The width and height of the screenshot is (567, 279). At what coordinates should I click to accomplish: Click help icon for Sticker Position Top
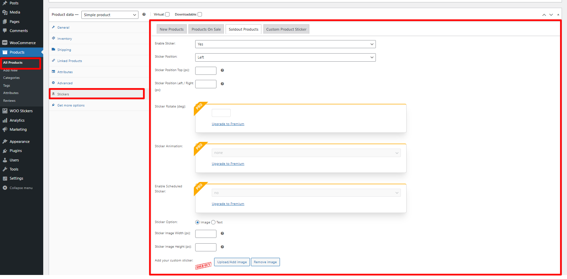coord(222,70)
